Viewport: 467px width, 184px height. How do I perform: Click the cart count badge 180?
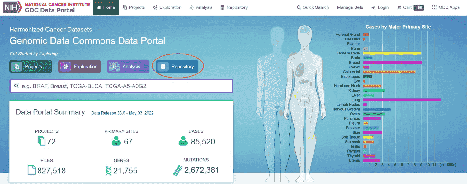[x=419, y=7]
